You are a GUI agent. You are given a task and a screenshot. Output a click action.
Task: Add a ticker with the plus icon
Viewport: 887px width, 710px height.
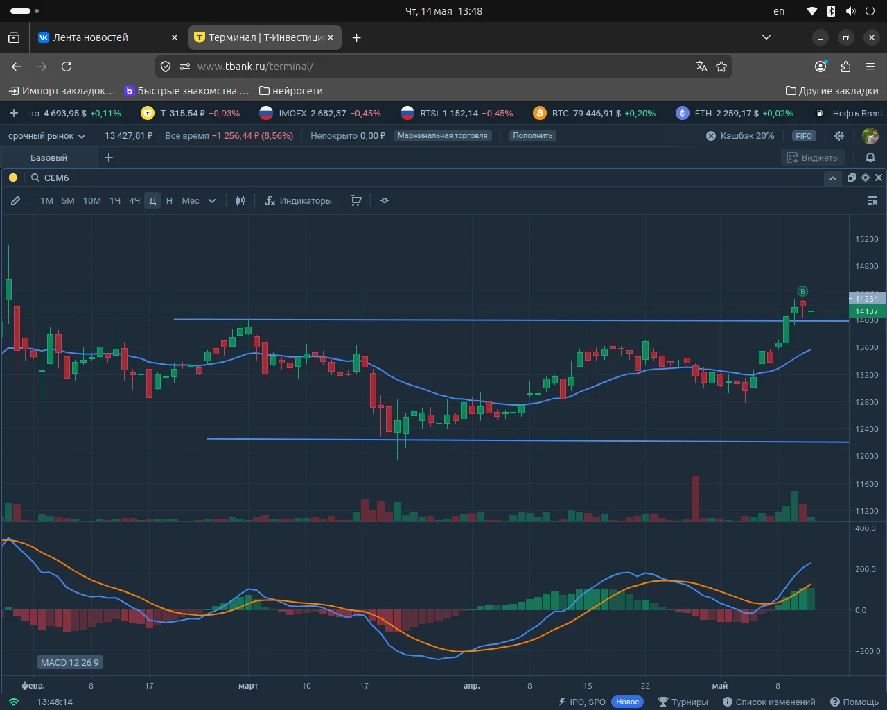[14, 113]
